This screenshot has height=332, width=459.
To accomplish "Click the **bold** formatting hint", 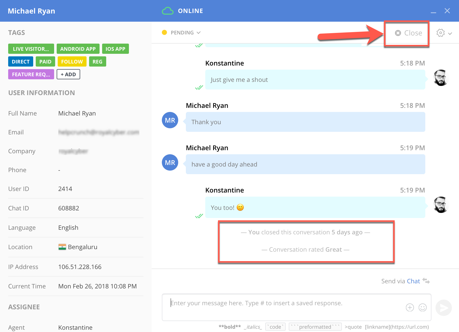I will pyautogui.click(x=230, y=327).
